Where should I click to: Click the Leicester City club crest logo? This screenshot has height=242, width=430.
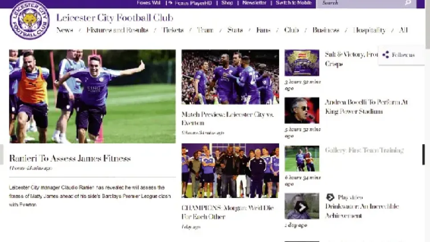point(29,20)
